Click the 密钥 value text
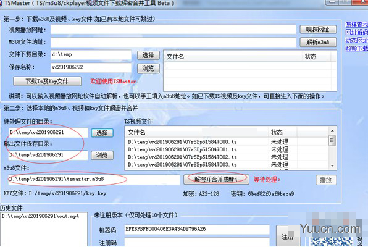Image resolution: width=368 pixels, height=247 pixels. [271, 194]
